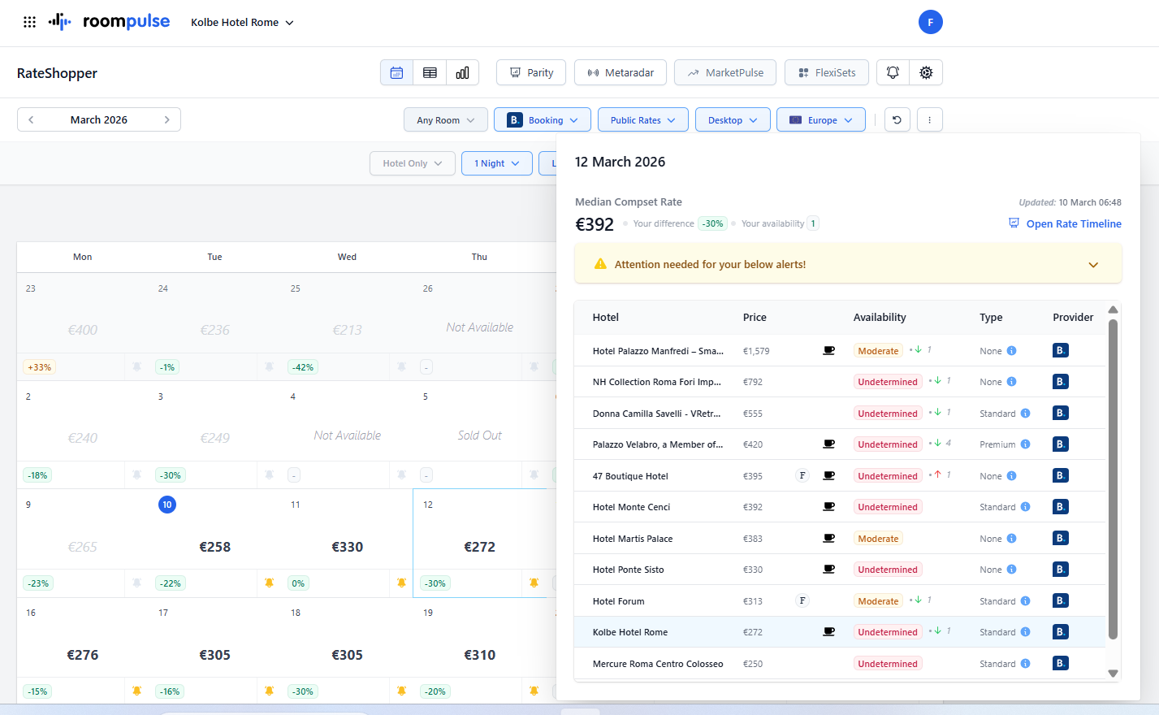
Task: Click info icon beside Hotel Forum's Standard type
Action: tap(1025, 601)
